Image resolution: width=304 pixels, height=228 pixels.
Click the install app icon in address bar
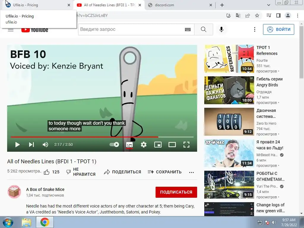point(229,15)
